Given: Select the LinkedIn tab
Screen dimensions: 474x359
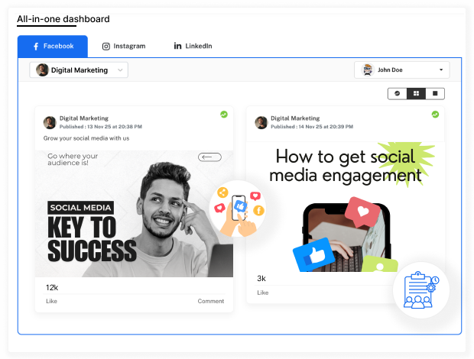Looking at the screenshot, I should click(x=193, y=46).
